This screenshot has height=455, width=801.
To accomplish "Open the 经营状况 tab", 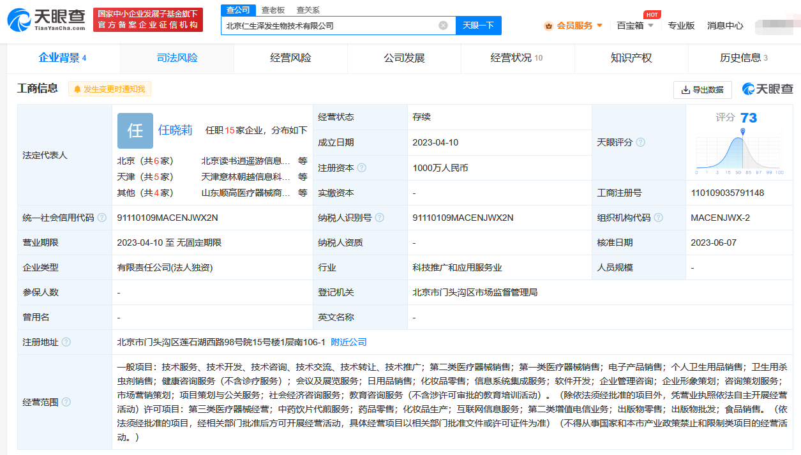I will click(518, 58).
